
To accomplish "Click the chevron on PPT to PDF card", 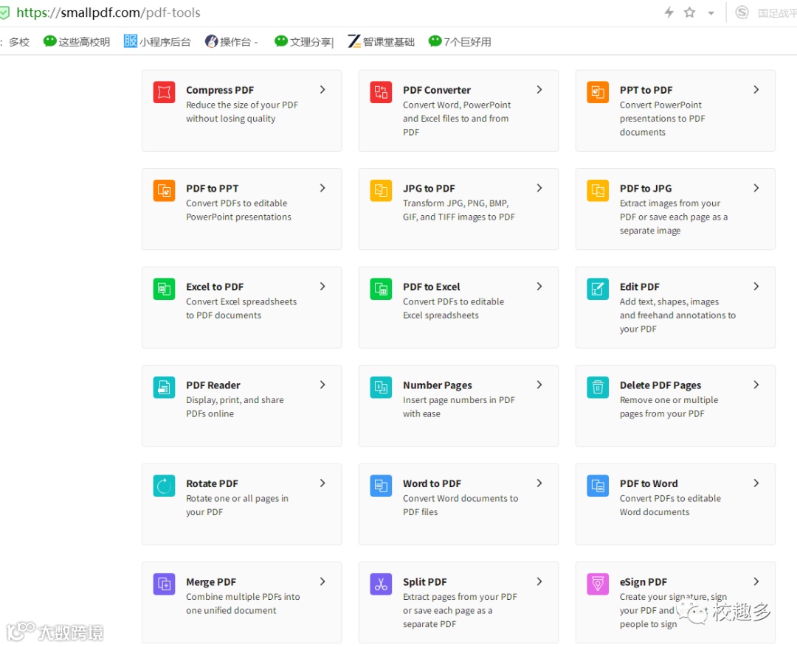I will point(756,90).
